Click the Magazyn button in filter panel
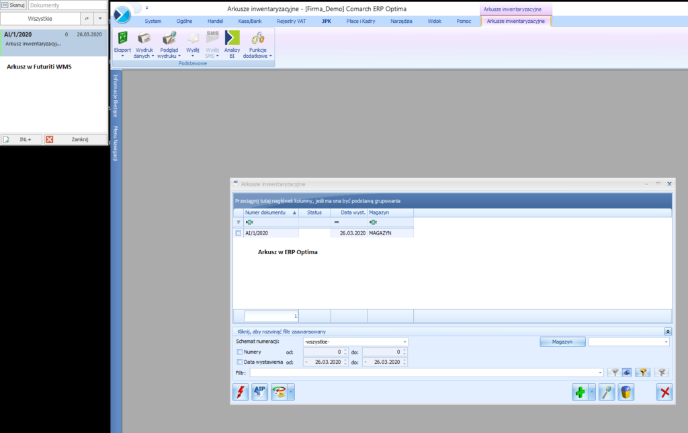Viewport: 688px width, 433px height. 562,342
